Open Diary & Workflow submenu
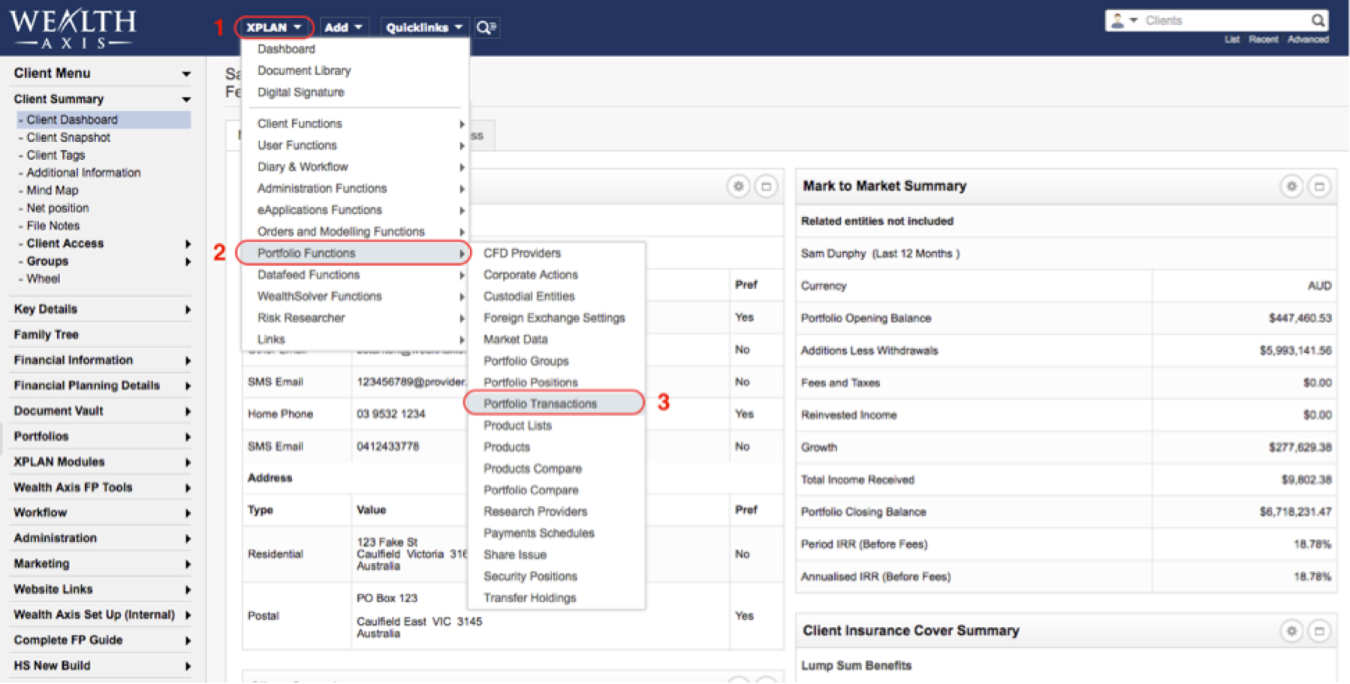The width and height of the screenshot is (1350, 684). (355, 167)
